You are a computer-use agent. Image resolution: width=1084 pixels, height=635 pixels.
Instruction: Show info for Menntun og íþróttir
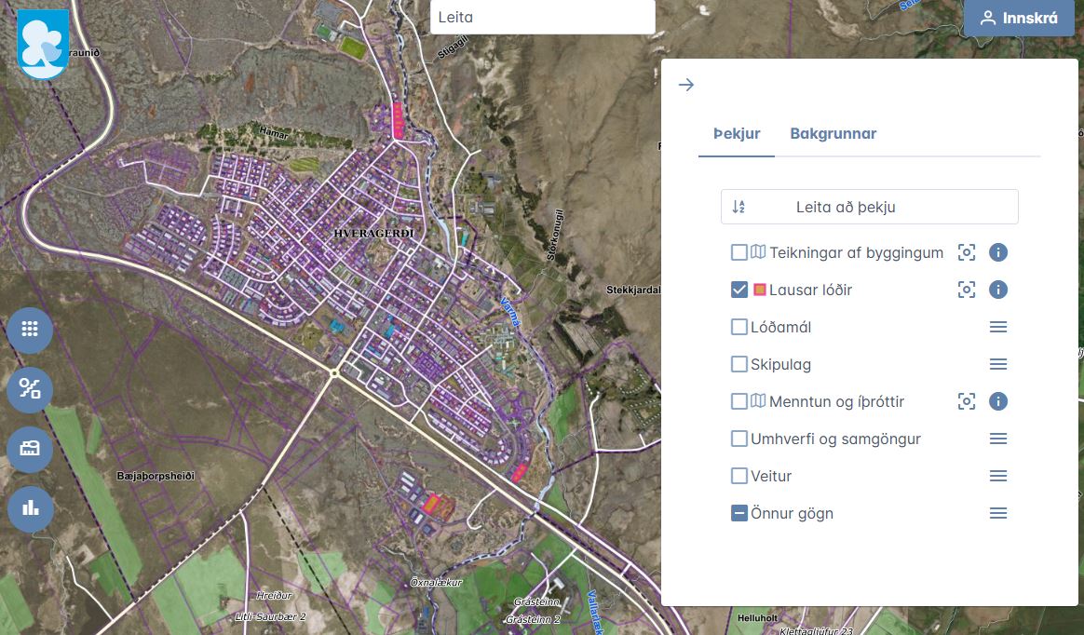[998, 401]
